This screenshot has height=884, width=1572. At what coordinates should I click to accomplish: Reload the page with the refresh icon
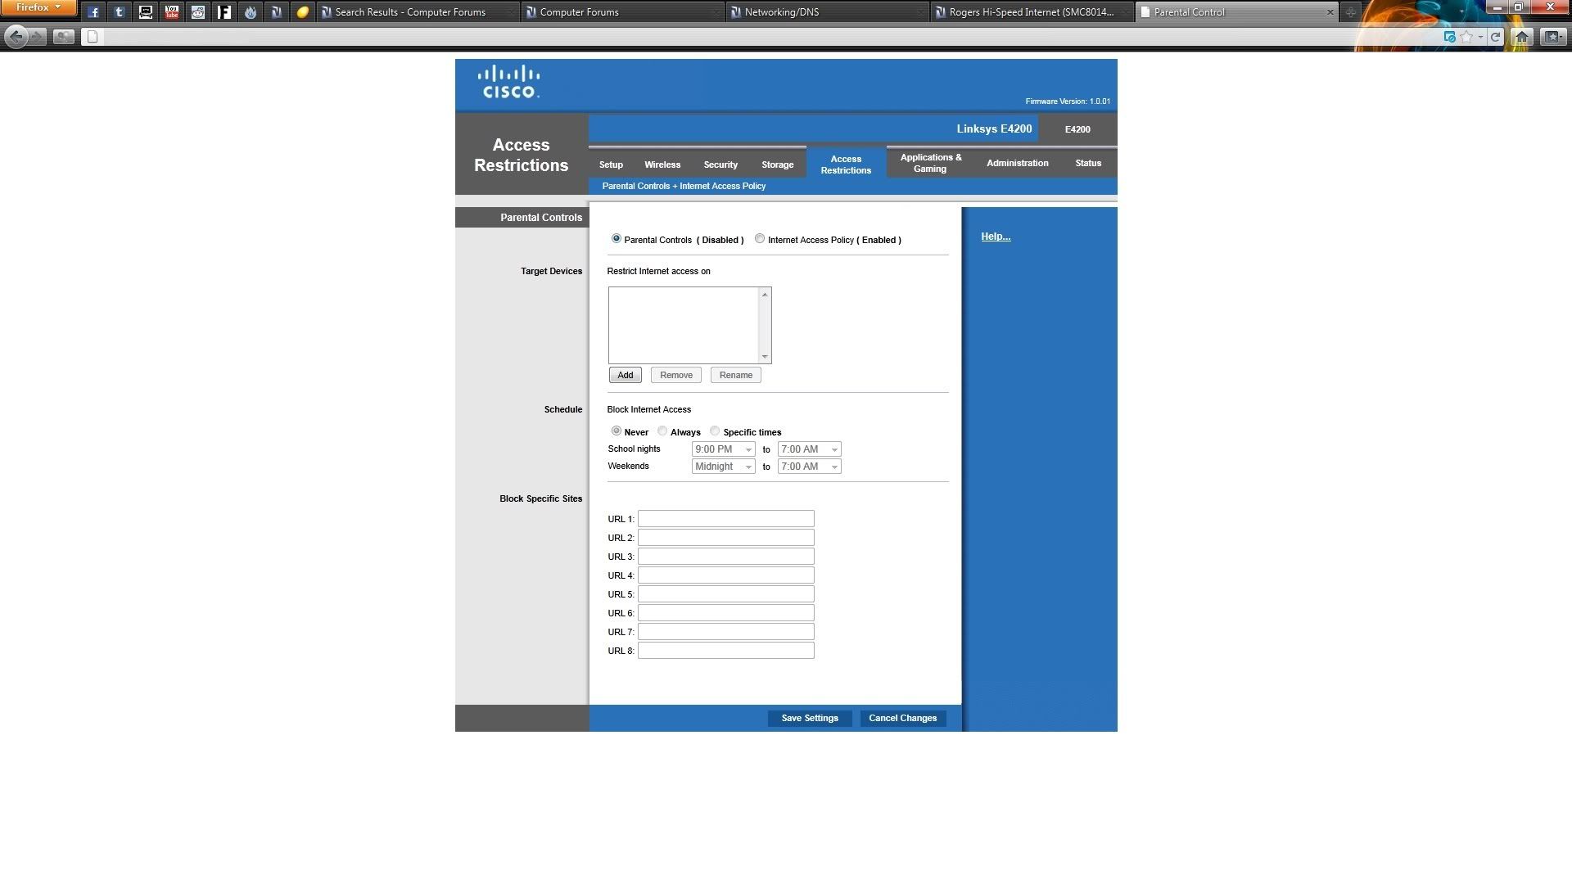click(x=1495, y=37)
